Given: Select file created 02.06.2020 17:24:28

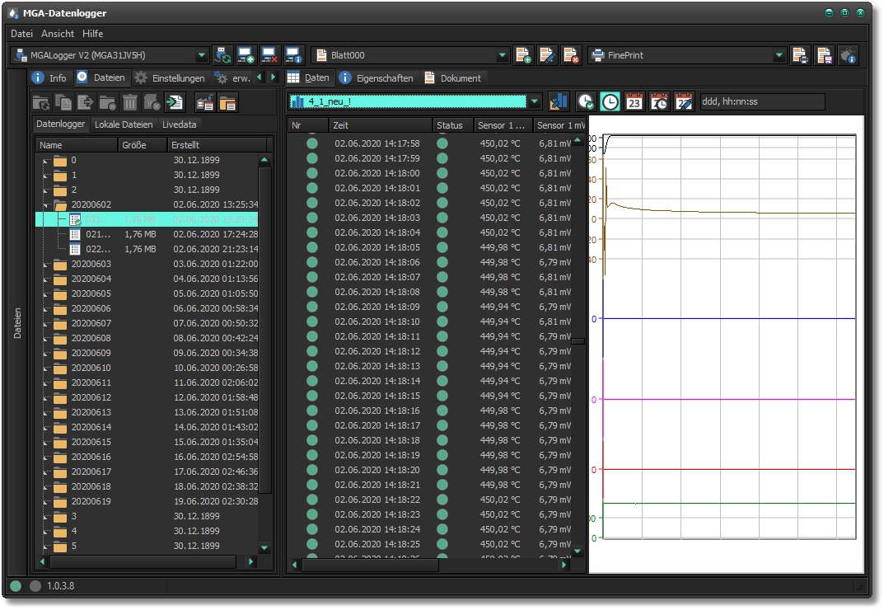Looking at the screenshot, I should tap(147, 234).
